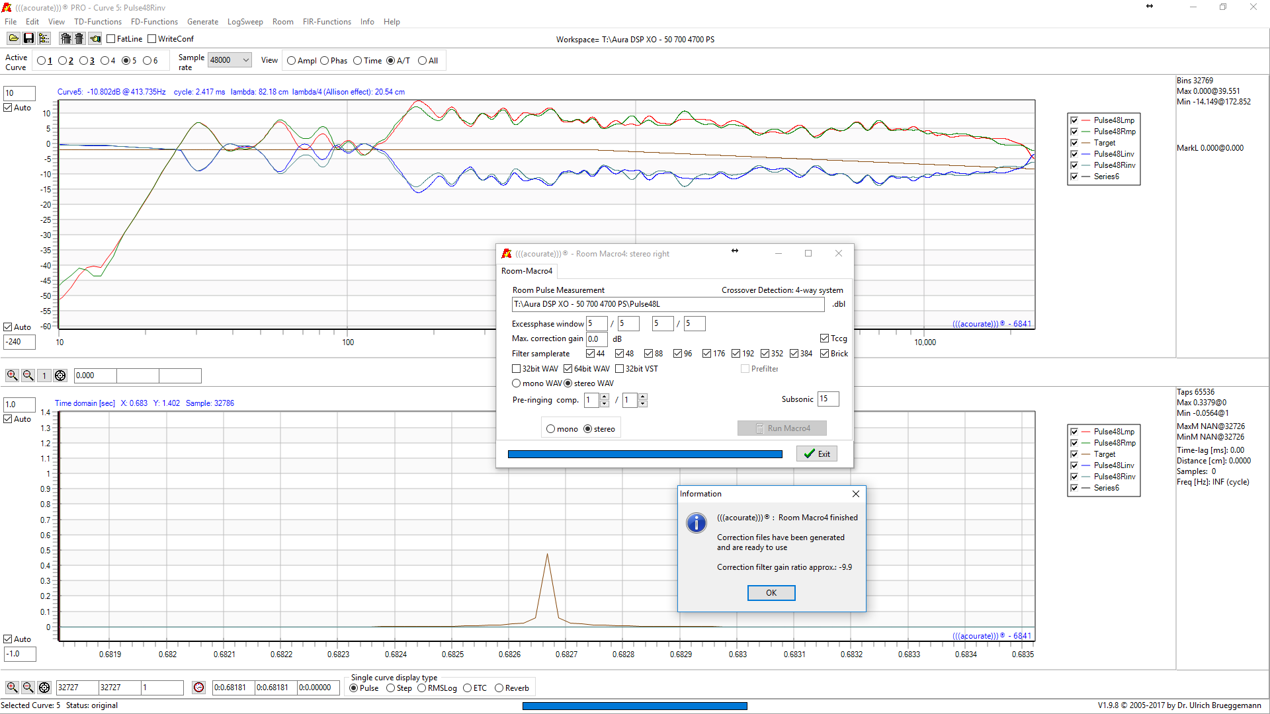Select active curve 1 radio button
This screenshot has width=1270, height=714.
coord(42,61)
